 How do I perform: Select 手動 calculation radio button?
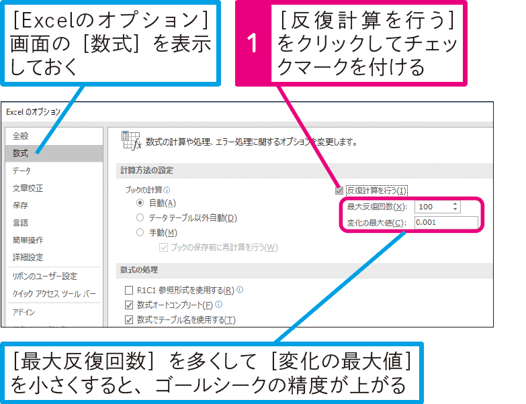coord(140,232)
